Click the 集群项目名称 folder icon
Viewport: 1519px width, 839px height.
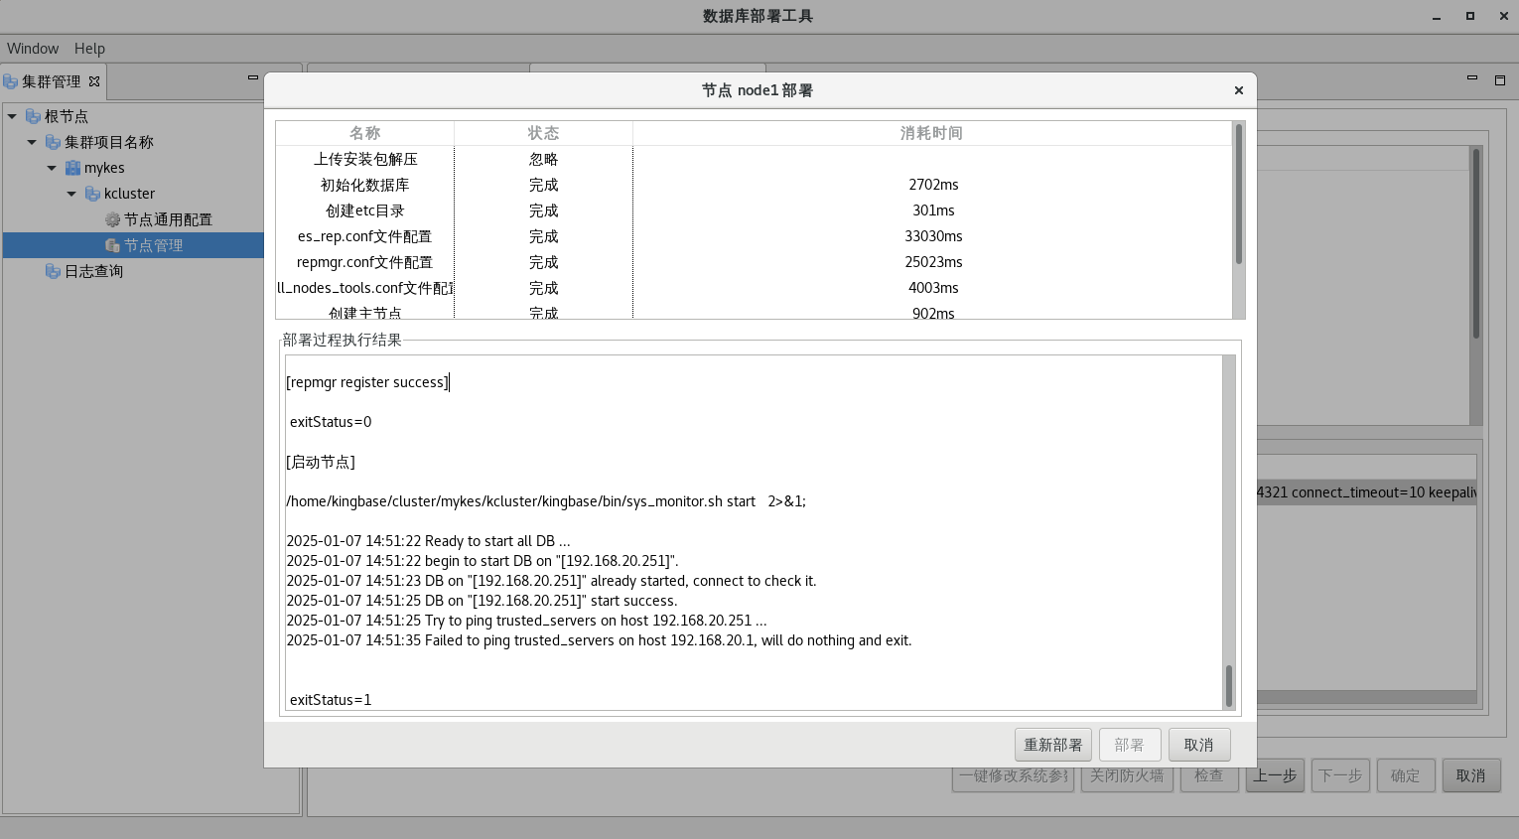(53, 142)
